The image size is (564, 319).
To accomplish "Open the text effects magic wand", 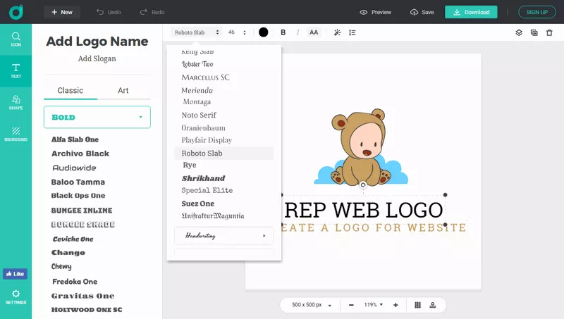I will click(x=337, y=32).
